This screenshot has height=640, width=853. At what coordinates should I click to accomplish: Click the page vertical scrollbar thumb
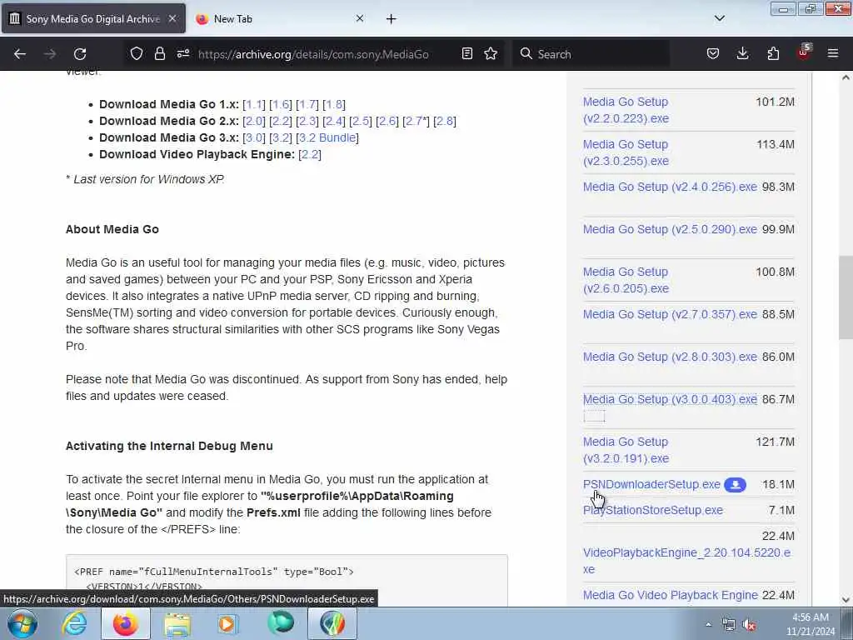coord(846,297)
